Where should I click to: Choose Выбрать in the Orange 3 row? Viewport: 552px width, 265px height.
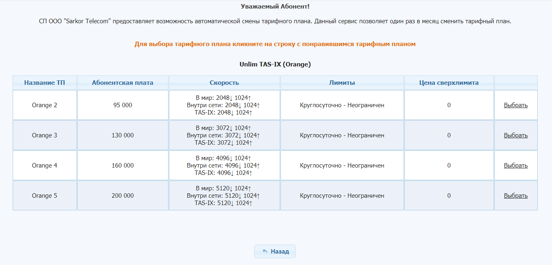tap(516, 135)
